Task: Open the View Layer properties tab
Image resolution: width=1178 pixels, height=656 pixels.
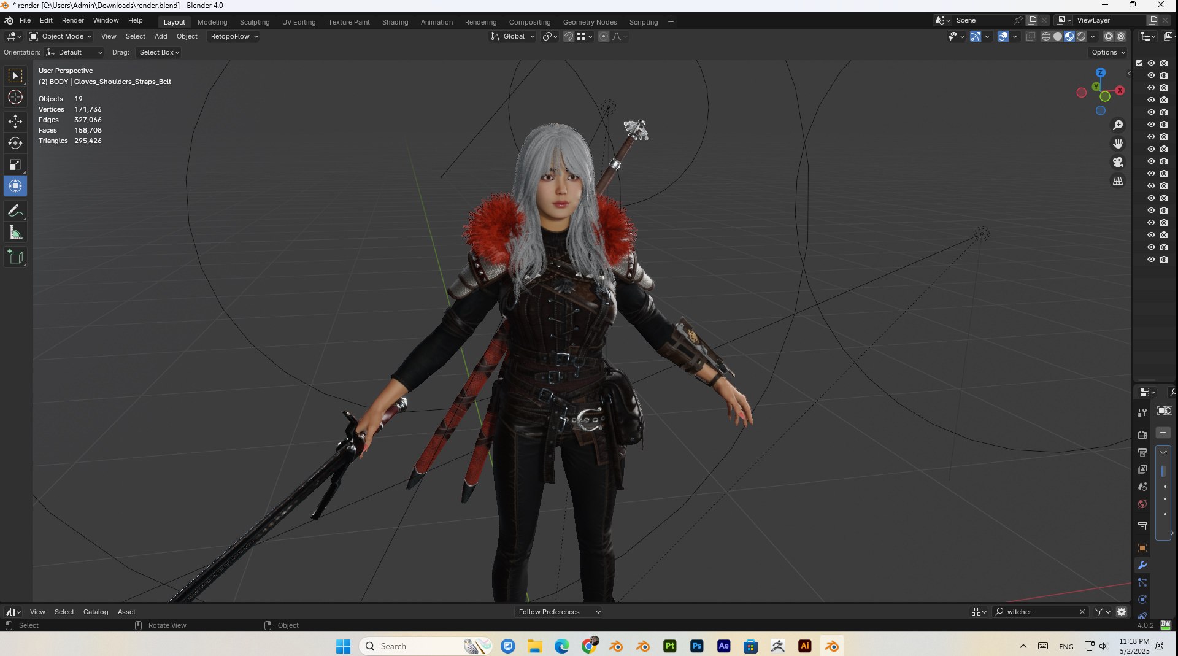Action: [x=1142, y=469]
